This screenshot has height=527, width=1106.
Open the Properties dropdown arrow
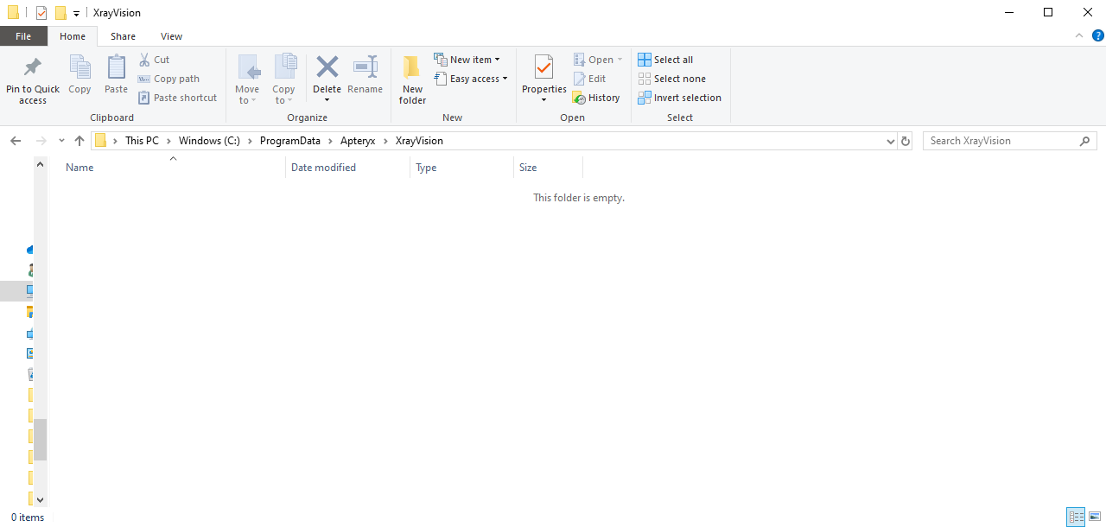coord(543,100)
